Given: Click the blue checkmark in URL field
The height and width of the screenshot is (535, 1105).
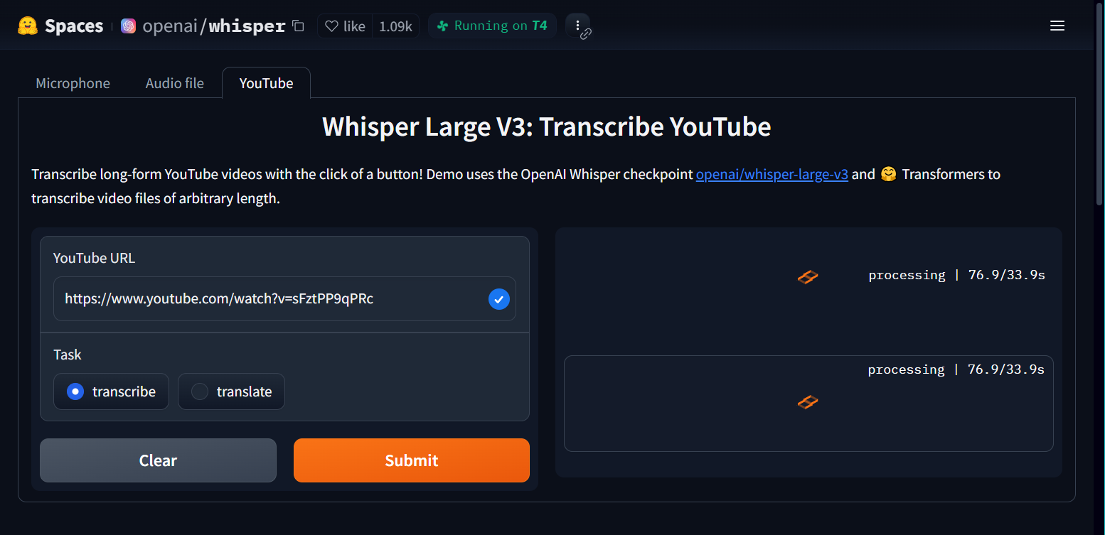Looking at the screenshot, I should [x=499, y=299].
